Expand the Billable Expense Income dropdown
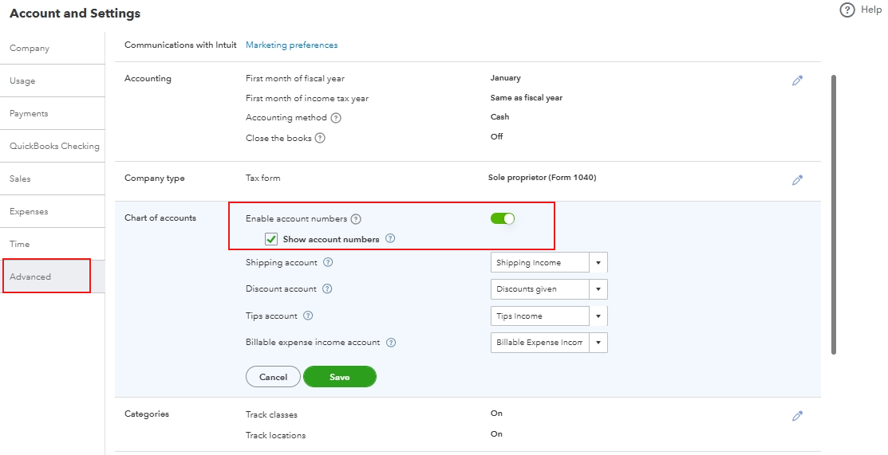 598,343
